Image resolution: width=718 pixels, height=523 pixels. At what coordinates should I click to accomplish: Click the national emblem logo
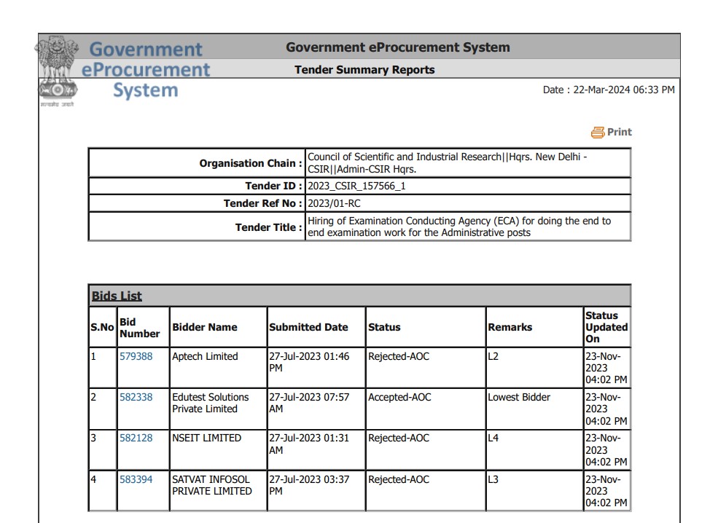(x=56, y=71)
